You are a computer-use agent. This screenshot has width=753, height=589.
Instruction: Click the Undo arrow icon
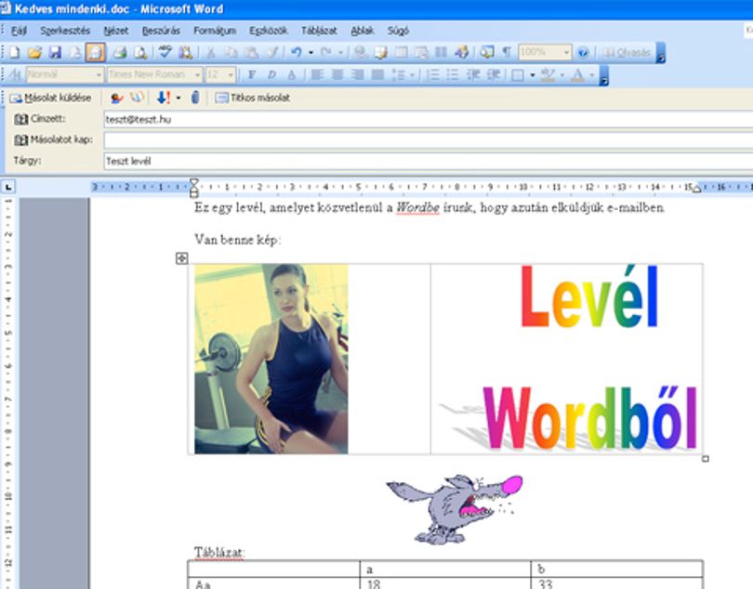point(297,52)
